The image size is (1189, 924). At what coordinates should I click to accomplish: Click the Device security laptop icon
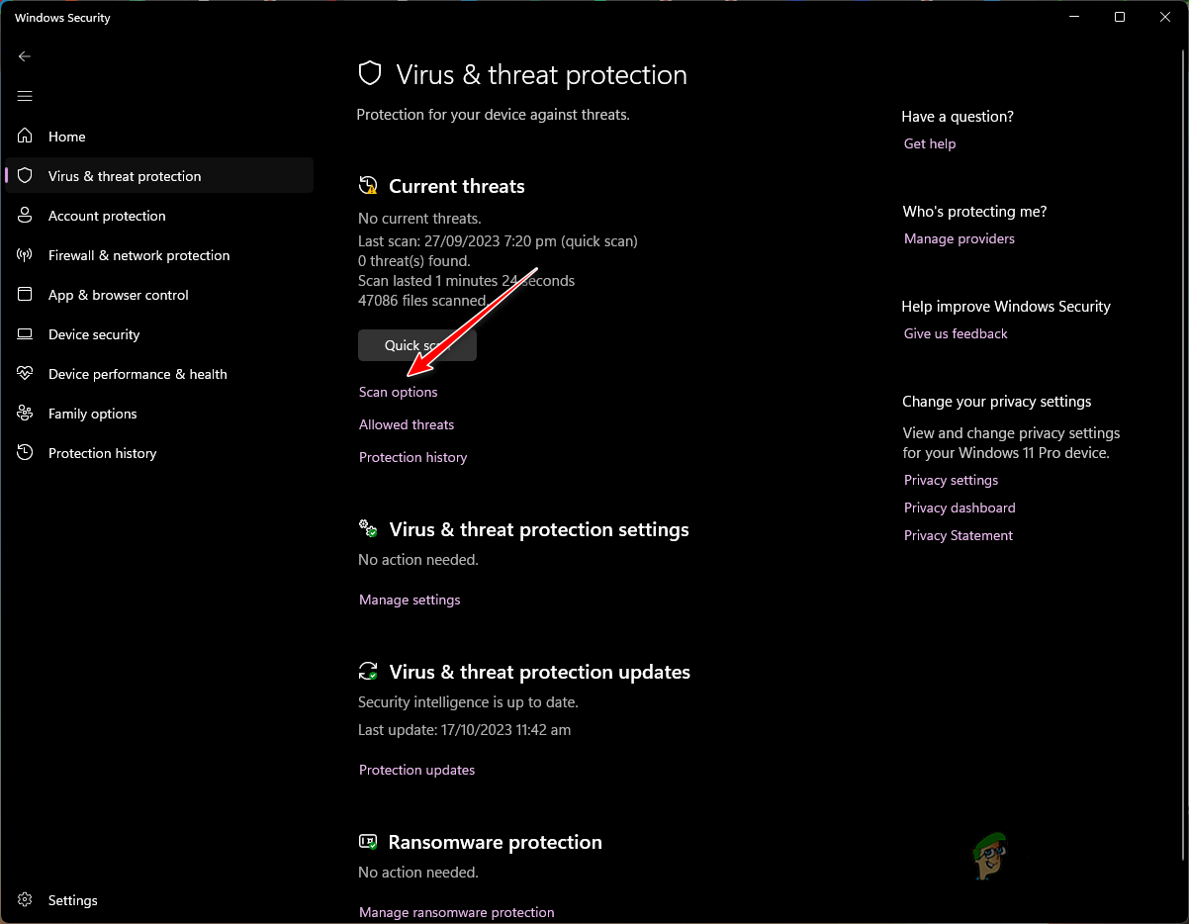[26, 334]
